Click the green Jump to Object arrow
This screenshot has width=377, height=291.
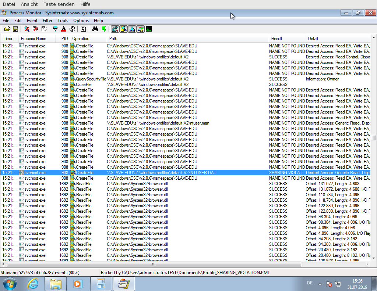tap(104, 29)
